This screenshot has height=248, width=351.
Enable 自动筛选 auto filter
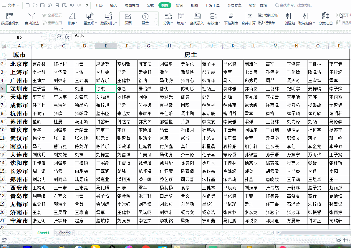coord(32,19)
